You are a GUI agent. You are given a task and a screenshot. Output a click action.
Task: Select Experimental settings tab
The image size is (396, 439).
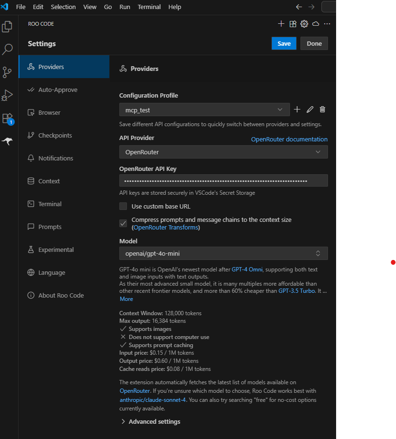coord(64,250)
